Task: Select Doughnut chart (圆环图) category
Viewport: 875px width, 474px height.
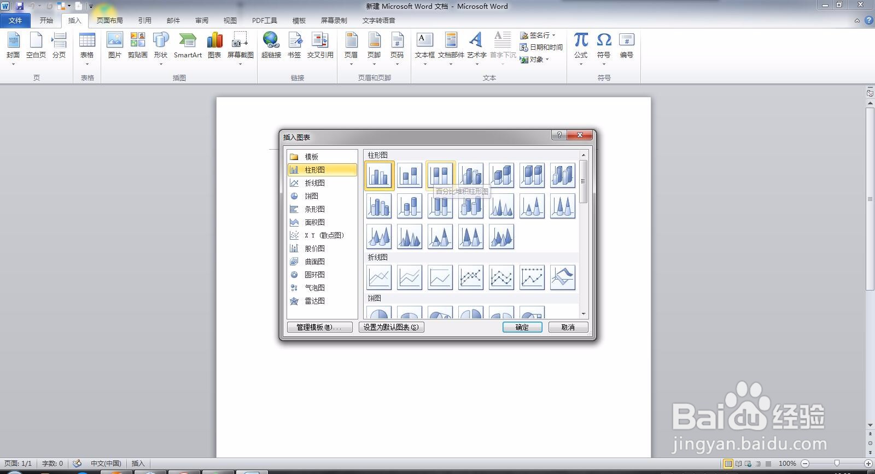Action: click(x=322, y=275)
